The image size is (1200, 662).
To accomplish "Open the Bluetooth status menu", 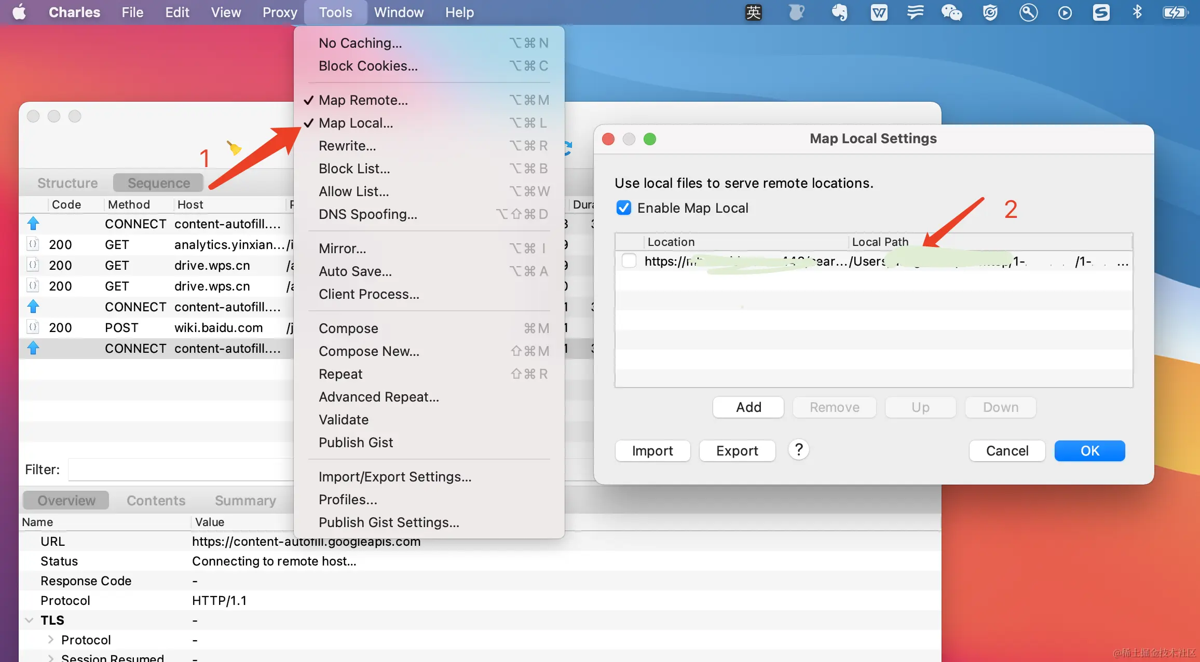I will click(1137, 12).
